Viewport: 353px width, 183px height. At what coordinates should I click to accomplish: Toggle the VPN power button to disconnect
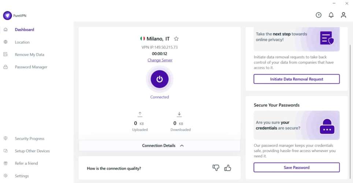[160, 79]
